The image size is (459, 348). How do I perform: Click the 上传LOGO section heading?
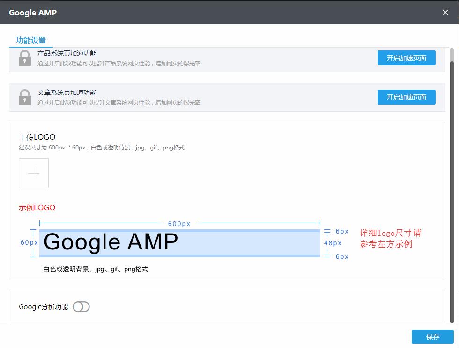(37, 137)
